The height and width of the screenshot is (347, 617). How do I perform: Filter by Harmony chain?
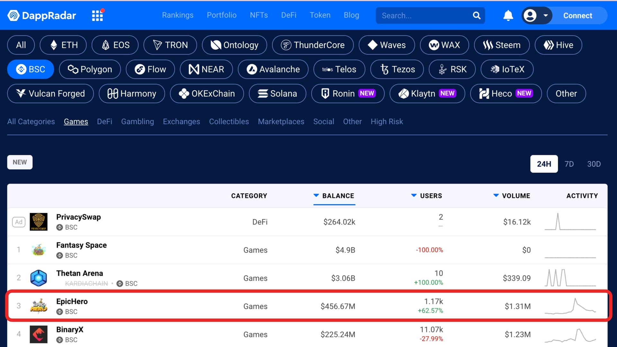coord(132,94)
